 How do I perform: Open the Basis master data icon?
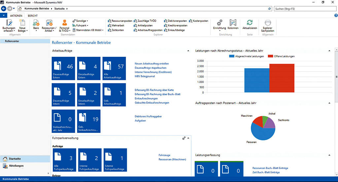[36, 23]
